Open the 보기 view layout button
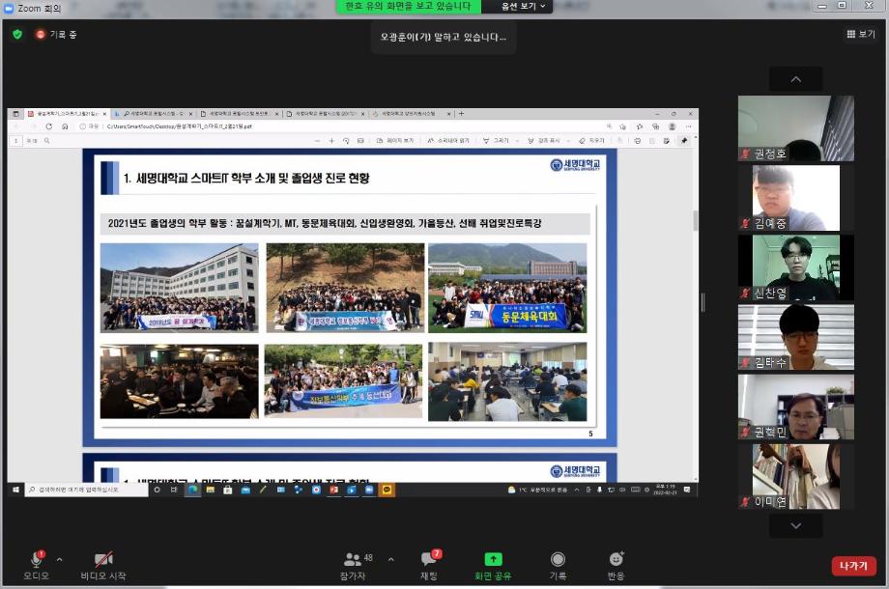The height and width of the screenshot is (589, 889). click(x=860, y=34)
